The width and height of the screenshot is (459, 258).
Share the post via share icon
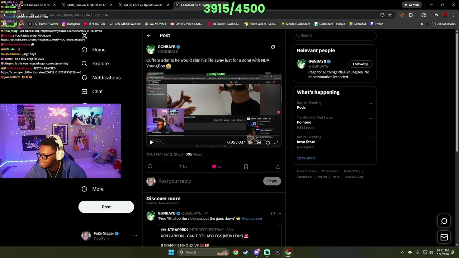pos(278,167)
